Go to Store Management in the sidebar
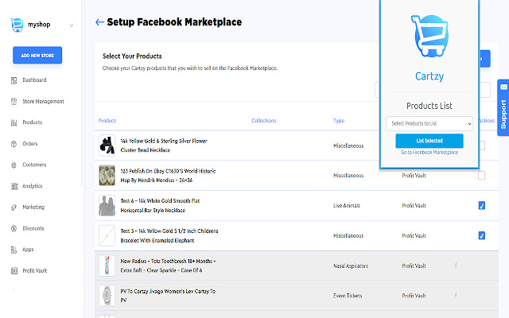 point(43,101)
